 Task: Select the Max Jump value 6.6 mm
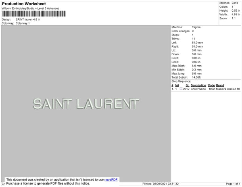[197, 73]
